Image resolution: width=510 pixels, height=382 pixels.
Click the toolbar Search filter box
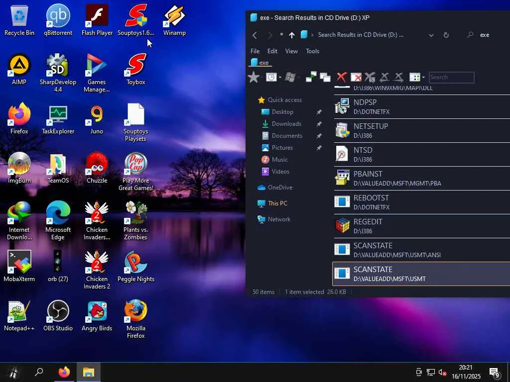click(451, 77)
